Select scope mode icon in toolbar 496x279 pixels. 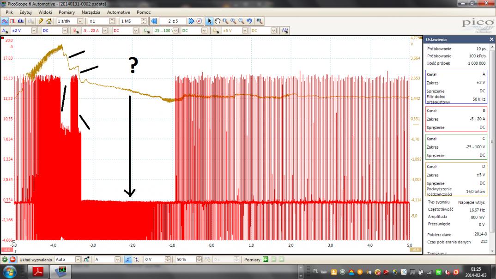tap(5, 21)
